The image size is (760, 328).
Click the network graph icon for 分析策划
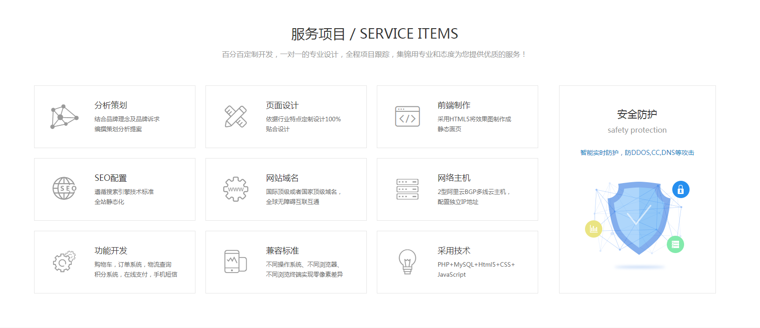coord(64,117)
